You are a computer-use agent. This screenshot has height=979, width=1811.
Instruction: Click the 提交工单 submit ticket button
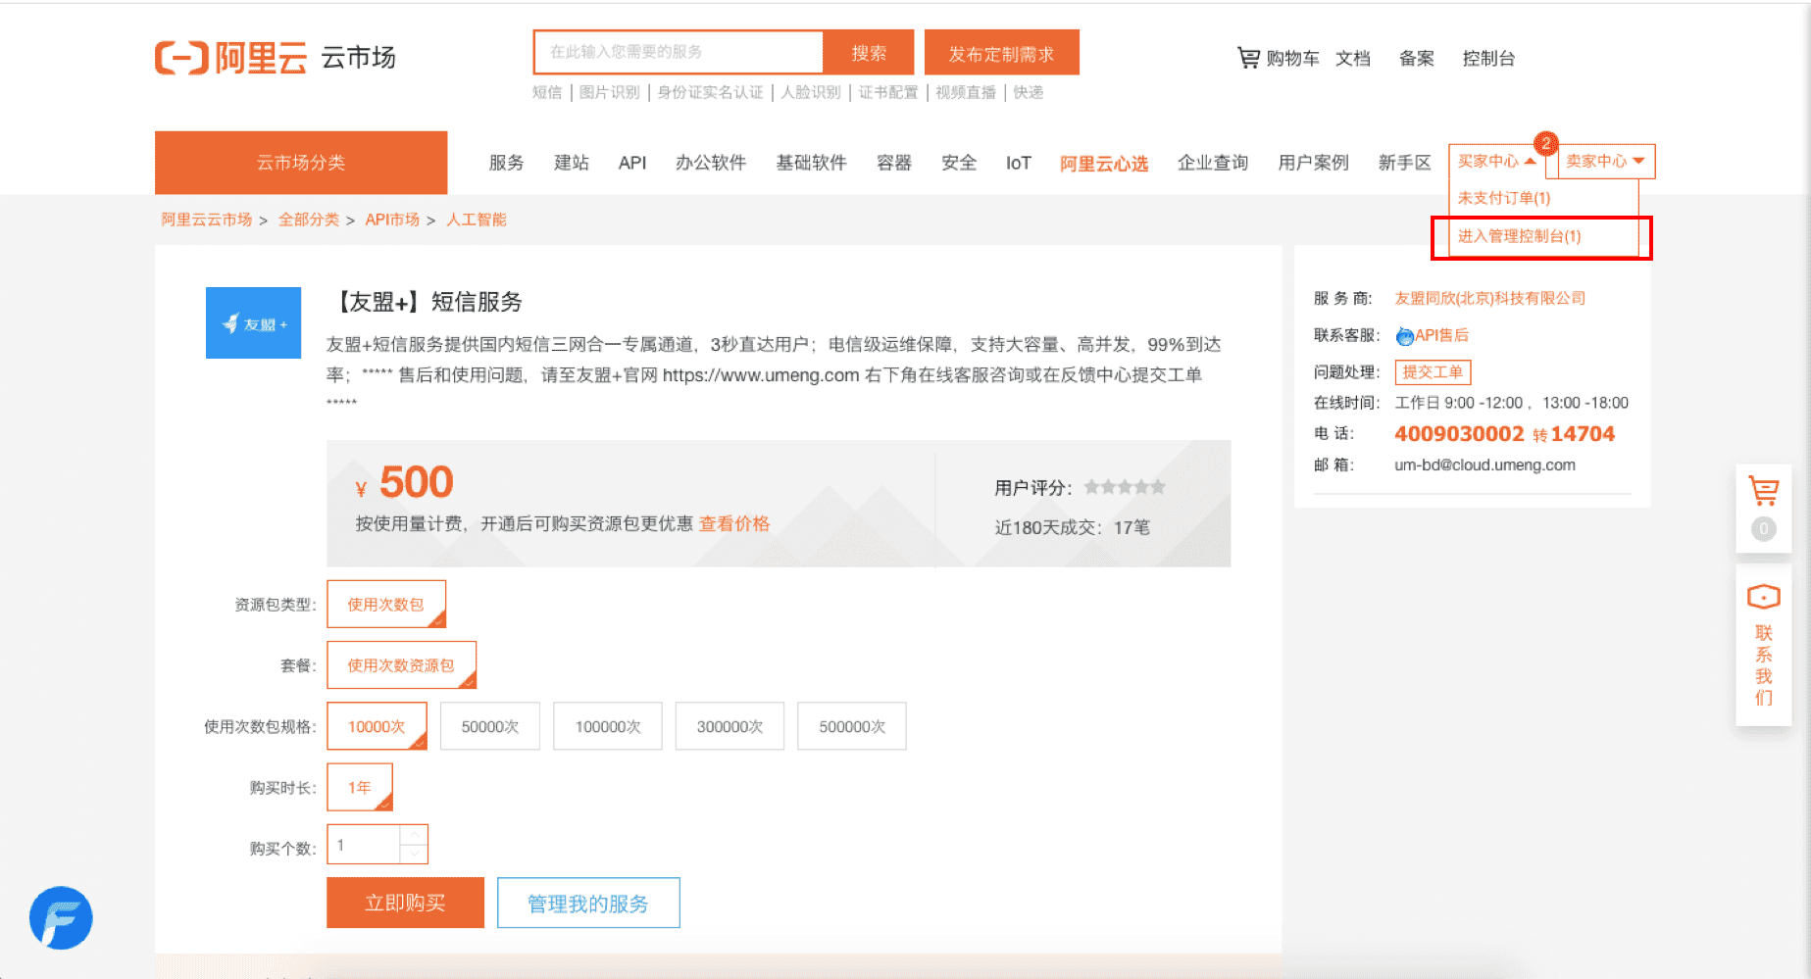pos(1433,372)
